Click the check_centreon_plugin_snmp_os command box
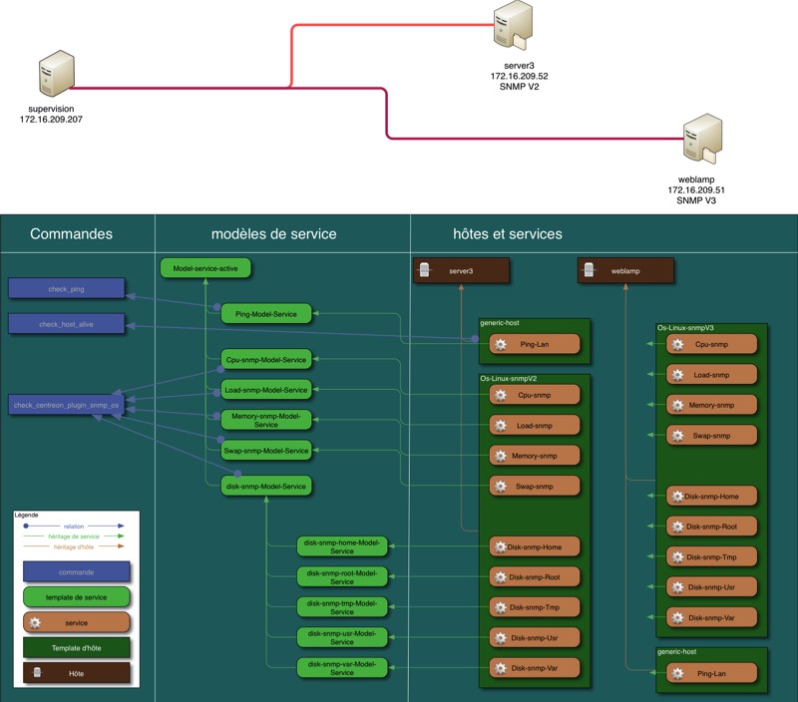Screen dimensions: 798x702 (67, 405)
